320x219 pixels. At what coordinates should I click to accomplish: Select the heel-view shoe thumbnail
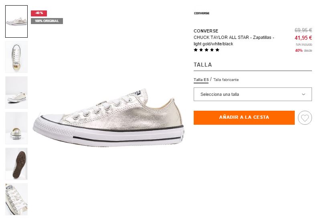(x=16, y=128)
